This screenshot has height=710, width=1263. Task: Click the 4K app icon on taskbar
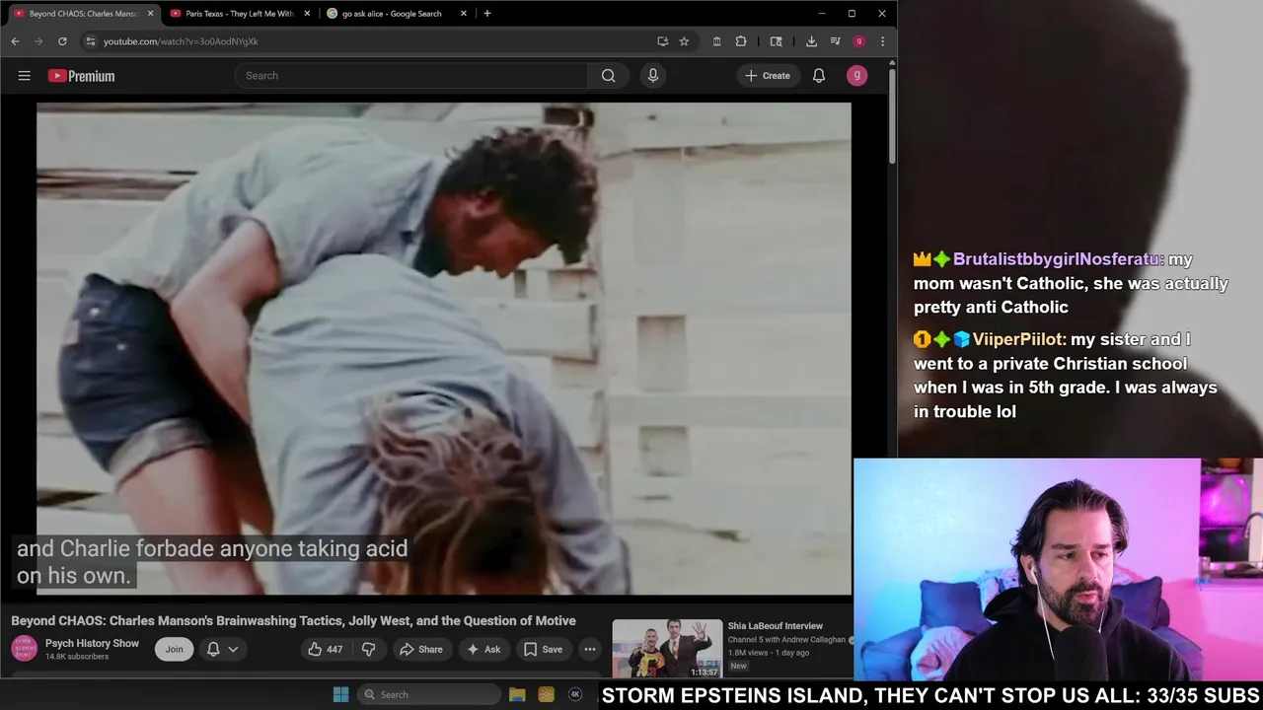pyautogui.click(x=575, y=694)
